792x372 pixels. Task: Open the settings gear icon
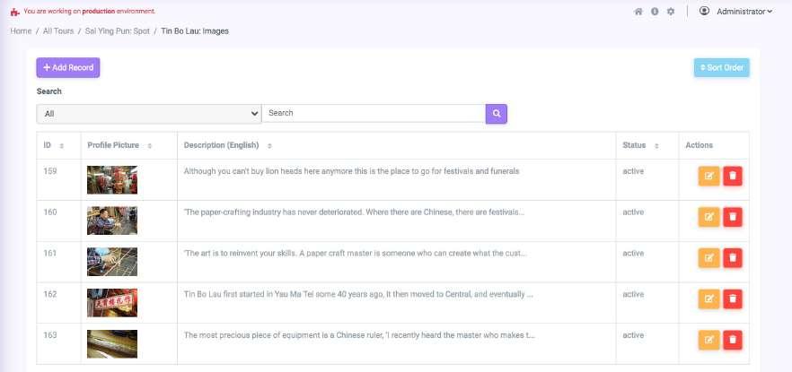click(x=671, y=12)
